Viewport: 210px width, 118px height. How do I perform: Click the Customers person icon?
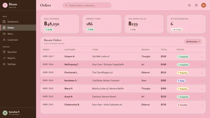pyautogui.click(x=4, y=40)
